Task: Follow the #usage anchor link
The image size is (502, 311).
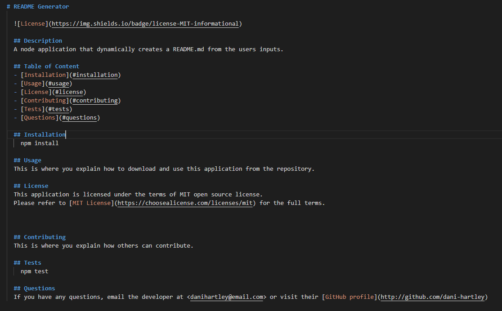Action: (x=58, y=84)
